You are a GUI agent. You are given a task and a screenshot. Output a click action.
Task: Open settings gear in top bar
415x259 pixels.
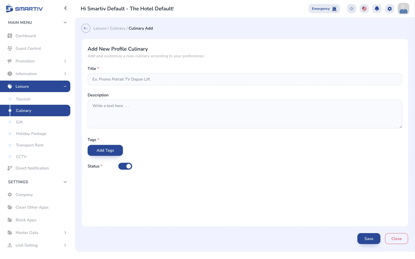pyautogui.click(x=390, y=9)
